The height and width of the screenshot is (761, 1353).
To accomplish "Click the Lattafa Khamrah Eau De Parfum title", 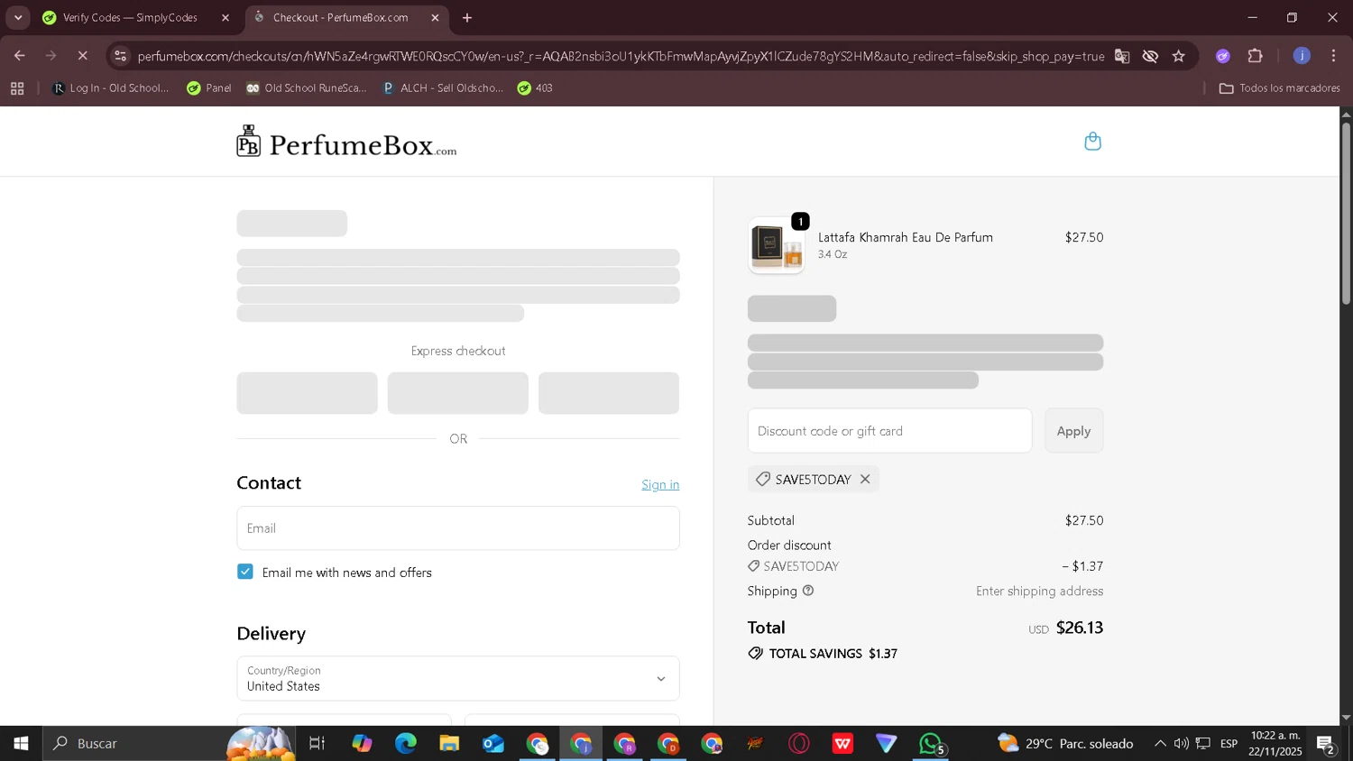I will tap(906, 237).
